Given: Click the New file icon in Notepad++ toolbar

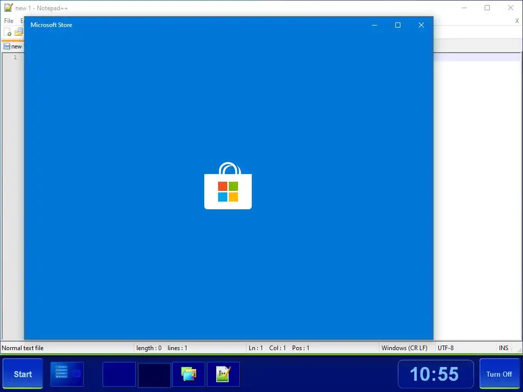Looking at the screenshot, I should (7, 32).
